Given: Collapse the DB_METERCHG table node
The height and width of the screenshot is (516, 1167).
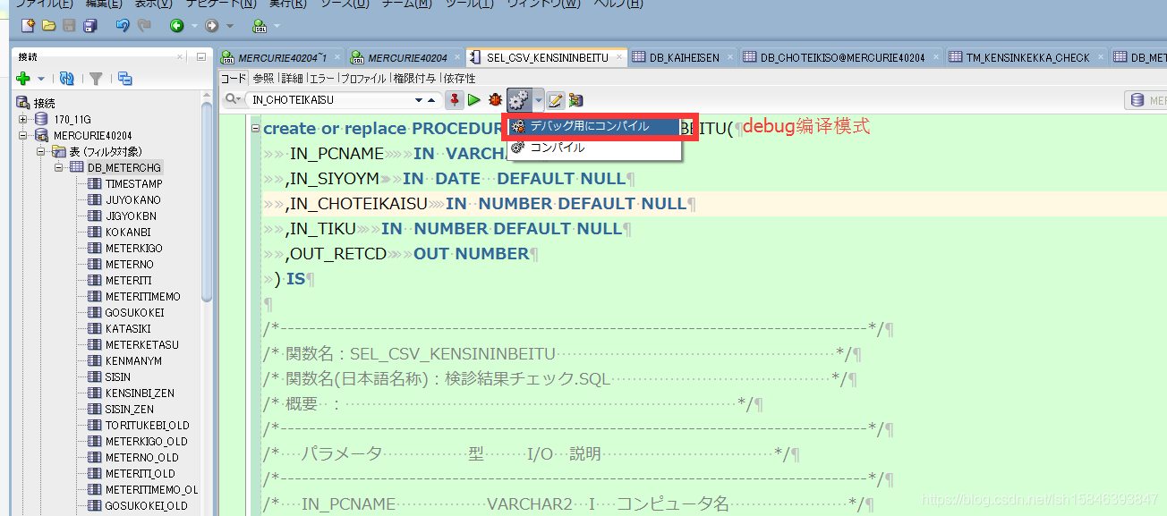Looking at the screenshot, I should [x=59, y=167].
